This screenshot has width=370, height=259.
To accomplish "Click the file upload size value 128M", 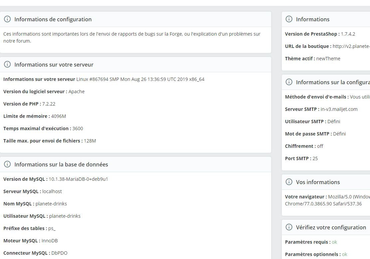I will 90,141.
